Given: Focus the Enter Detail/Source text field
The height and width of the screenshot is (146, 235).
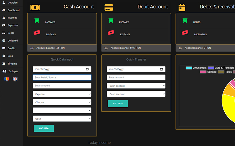Looking at the screenshot, I should (x=62, y=77).
